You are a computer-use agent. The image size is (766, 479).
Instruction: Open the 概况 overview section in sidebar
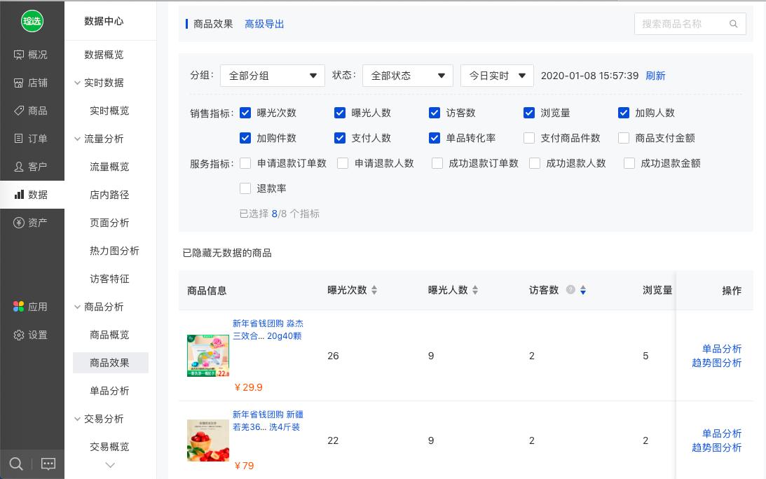pyautogui.click(x=32, y=55)
